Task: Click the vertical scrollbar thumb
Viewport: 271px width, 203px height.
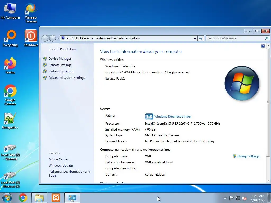Action: click(x=268, y=102)
